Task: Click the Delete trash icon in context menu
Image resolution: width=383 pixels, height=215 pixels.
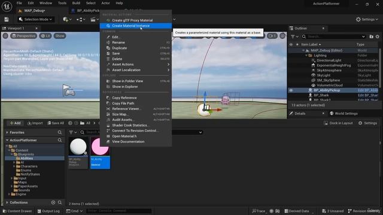Action: tap(108, 59)
